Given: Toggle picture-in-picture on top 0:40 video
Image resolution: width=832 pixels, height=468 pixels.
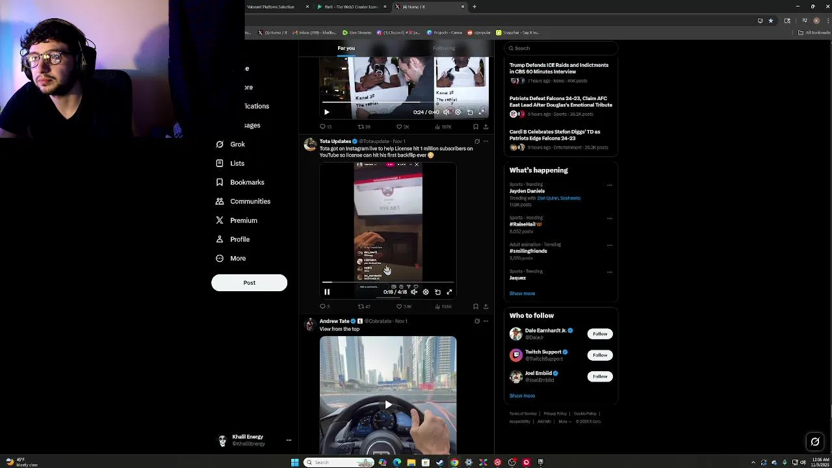Looking at the screenshot, I should tap(470, 112).
